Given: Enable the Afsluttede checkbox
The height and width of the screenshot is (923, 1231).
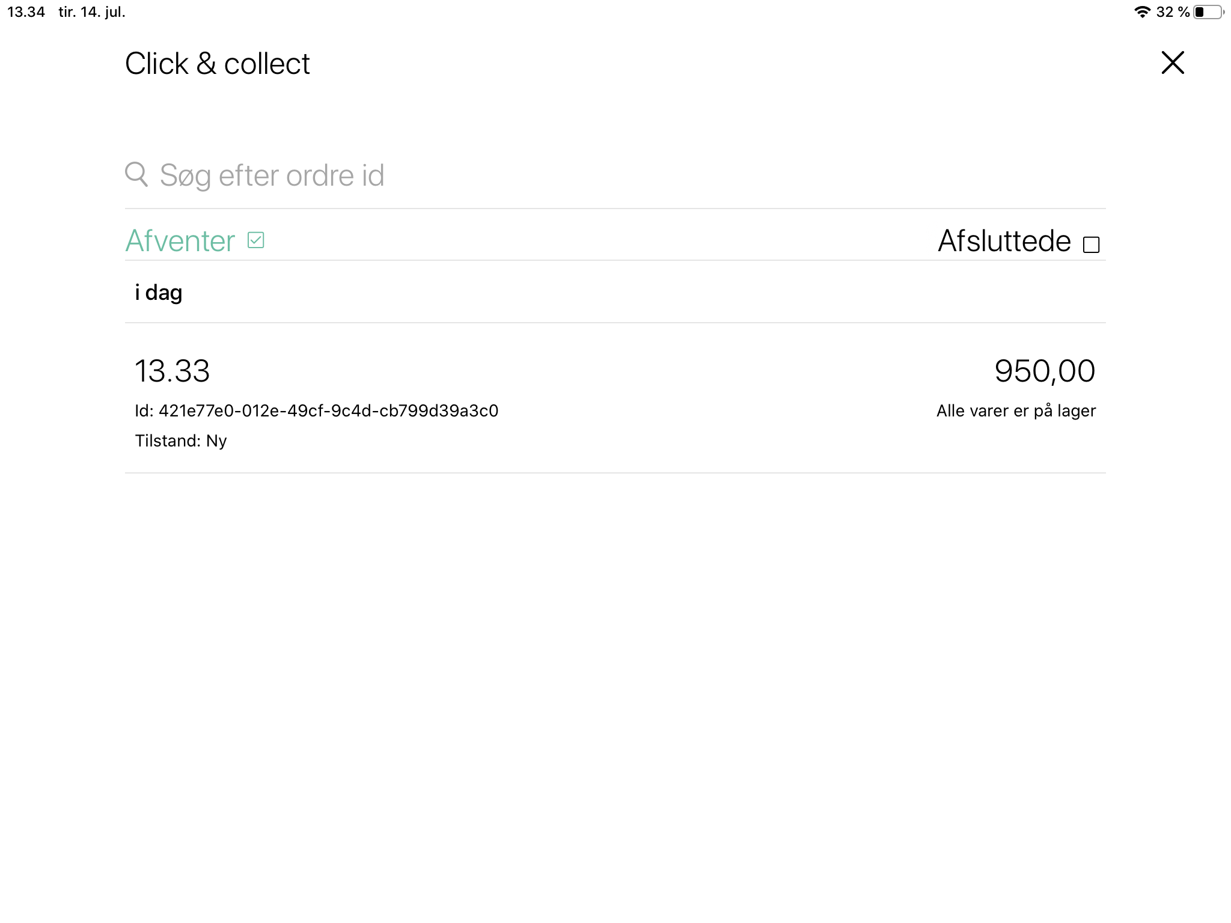Looking at the screenshot, I should (1091, 245).
